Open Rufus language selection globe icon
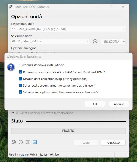 coord(14,142)
